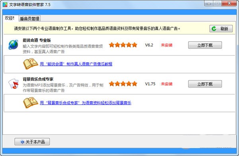The width and height of the screenshot is (239, 156).
Task: Click the green refresh arrow icon
Action: coord(214,29)
